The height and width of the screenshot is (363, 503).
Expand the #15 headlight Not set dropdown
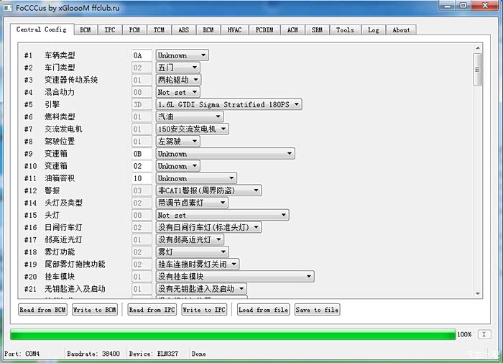click(222, 215)
